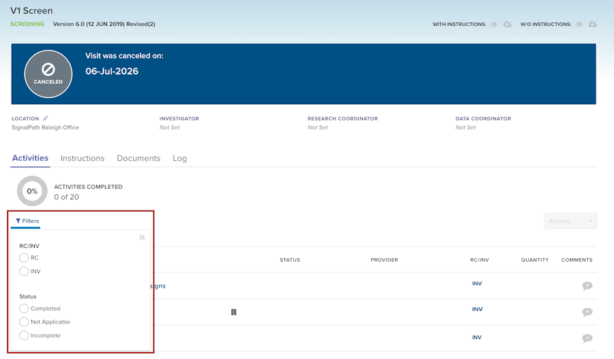Filter by Not Applicable status

pyautogui.click(x=24, y=322)
